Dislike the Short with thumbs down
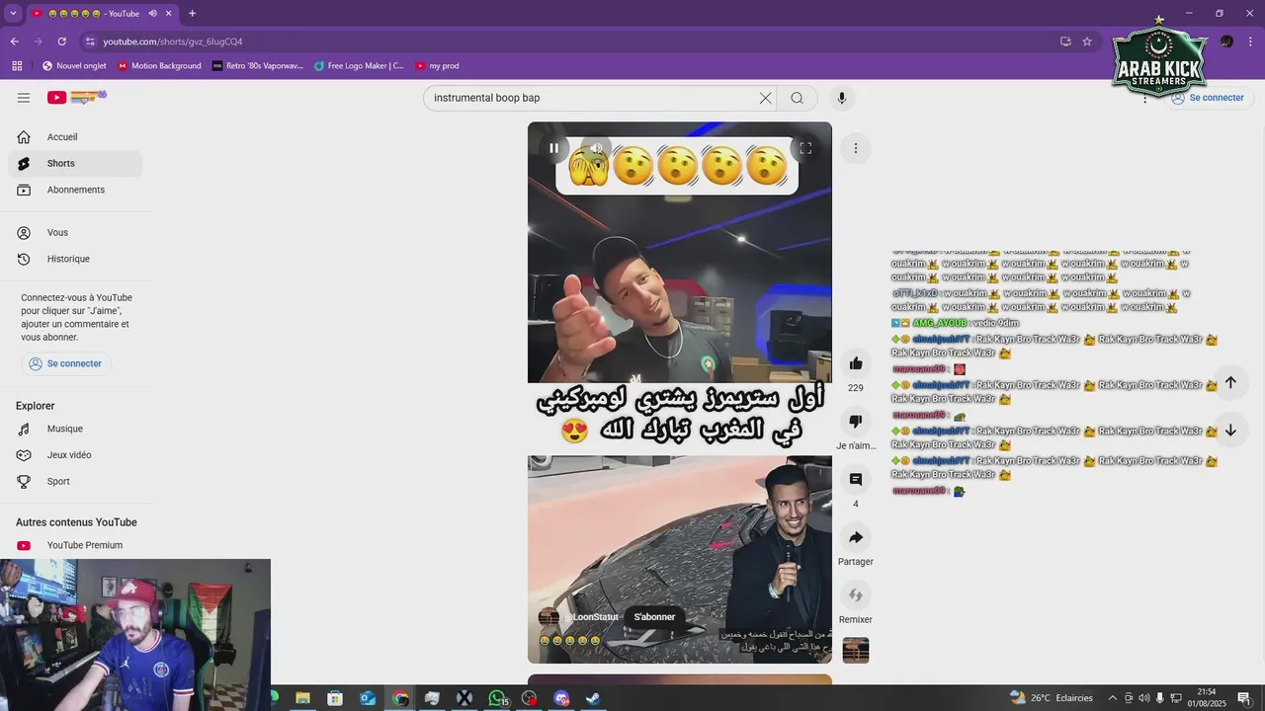 [856, 421]
